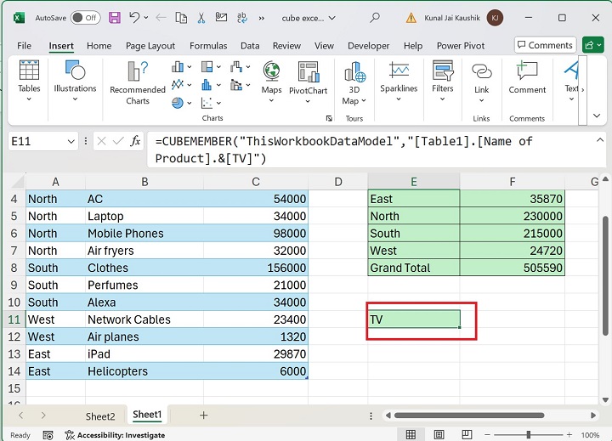The image size is (612, 441).
Task: Switch to Page Layout view in status bar
Action: [440, 434]
